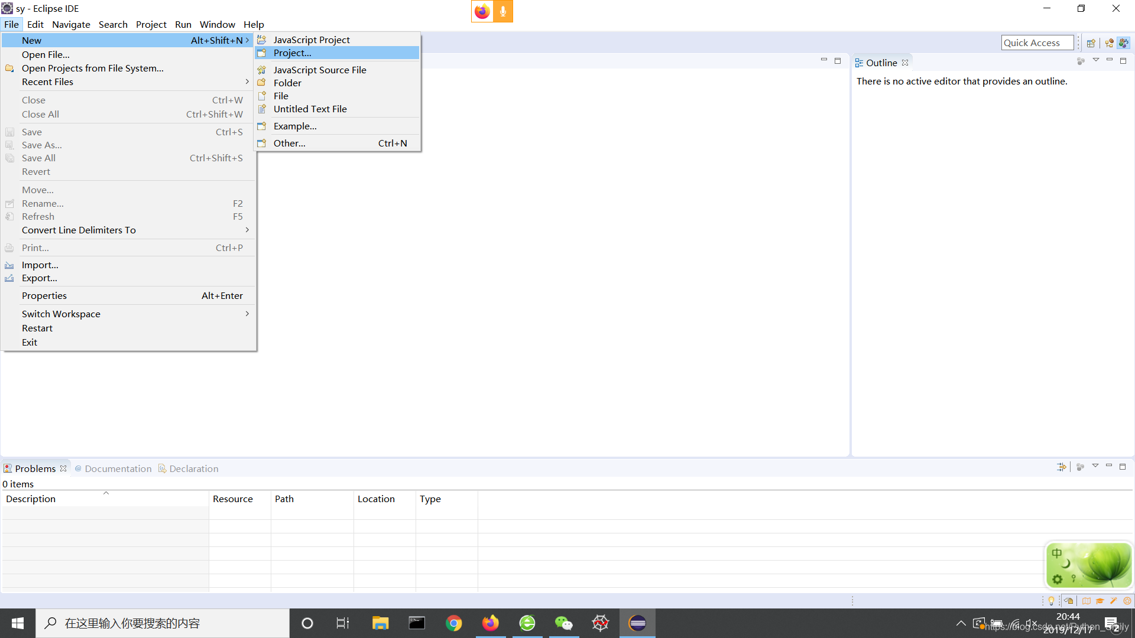The image size is (1135, 638).
Task: Click the Overview map icon in status bar
Action: pos(1087,601)
